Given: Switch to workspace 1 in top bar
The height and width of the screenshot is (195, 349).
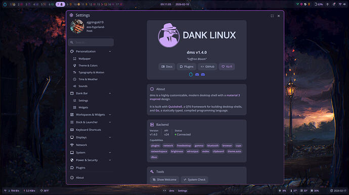Looking at the screenshot, I should pyautogui.click(x=13, y=4).
